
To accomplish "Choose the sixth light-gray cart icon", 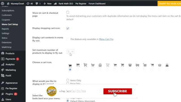I will pos(107,65).
